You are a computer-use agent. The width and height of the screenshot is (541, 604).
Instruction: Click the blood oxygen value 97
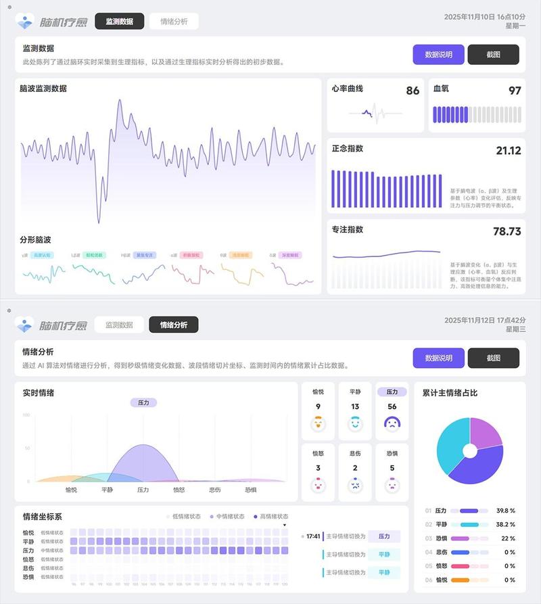pos(515,91)
